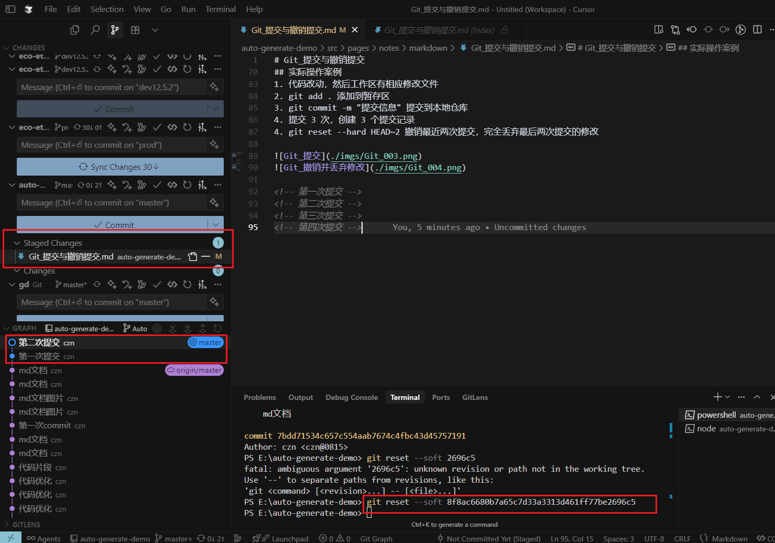Viewport: 775px width, 543px height.
Task: Unstage Git_提交与撤销提交.md with minus icon
Action: point(205,256)
